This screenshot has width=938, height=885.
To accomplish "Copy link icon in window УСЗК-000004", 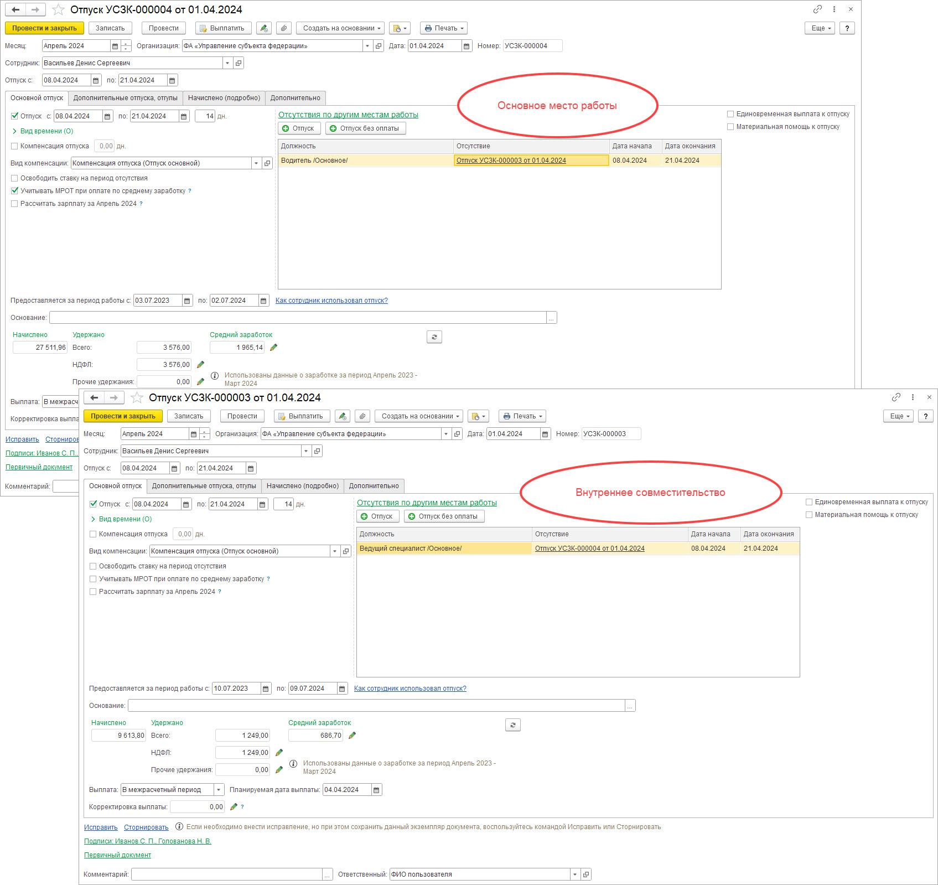I will coord(817,9).
